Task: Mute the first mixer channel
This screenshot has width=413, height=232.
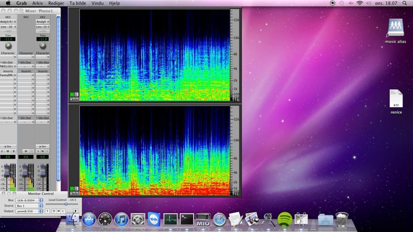Action: tap(8, 151)
